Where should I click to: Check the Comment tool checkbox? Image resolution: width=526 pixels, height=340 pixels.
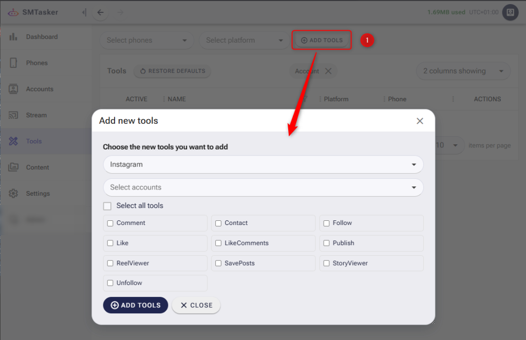110,223
